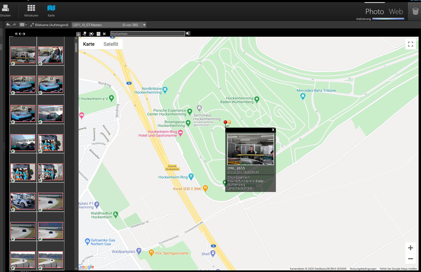Select the add-marker plus tool
421x272 pixels.
point(78,34)
